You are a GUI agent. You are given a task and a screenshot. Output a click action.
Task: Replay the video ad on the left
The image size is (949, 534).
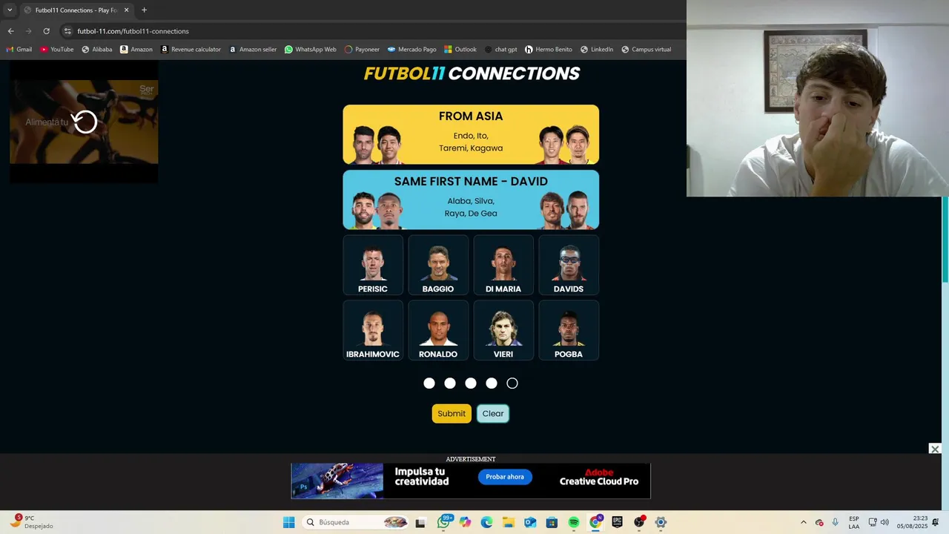[x=85, y=122]
